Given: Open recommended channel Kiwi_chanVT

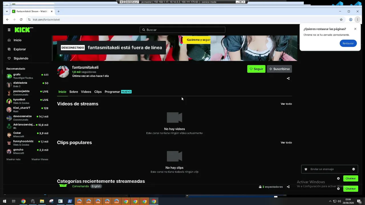Looking at the screenshot, I should click(27, 110).
